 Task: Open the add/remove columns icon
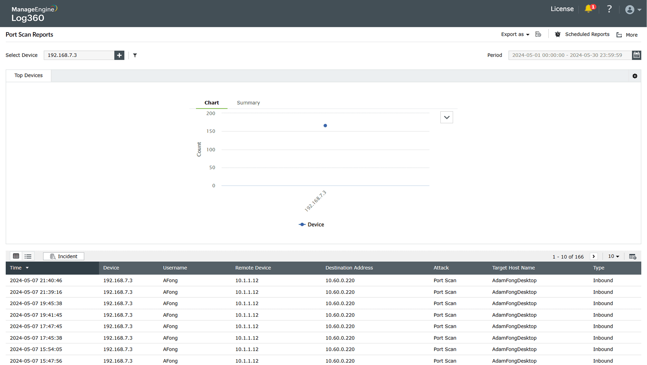point(633,257)
